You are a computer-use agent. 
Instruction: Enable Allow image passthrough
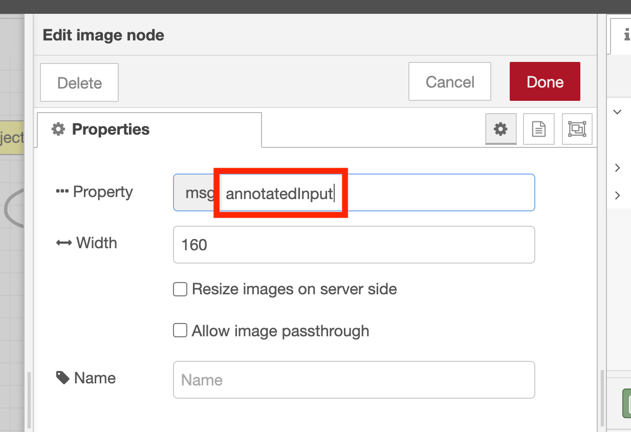pyautogui.click(x=180, y=331)
